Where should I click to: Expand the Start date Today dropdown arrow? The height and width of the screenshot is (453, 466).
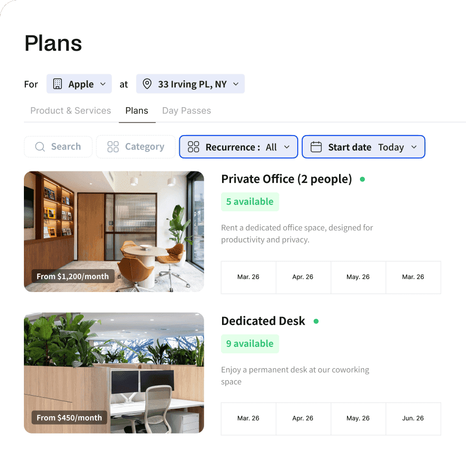(x=414, y=147)
